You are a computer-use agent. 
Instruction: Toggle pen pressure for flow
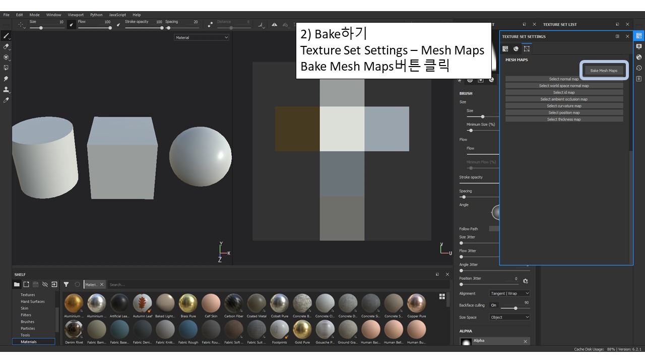click(119, 24)
